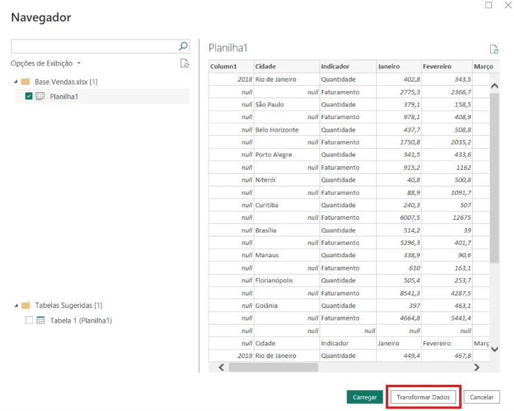Maximize the Navegador window
The image size is (514, 411).
[x=488, y=5]
